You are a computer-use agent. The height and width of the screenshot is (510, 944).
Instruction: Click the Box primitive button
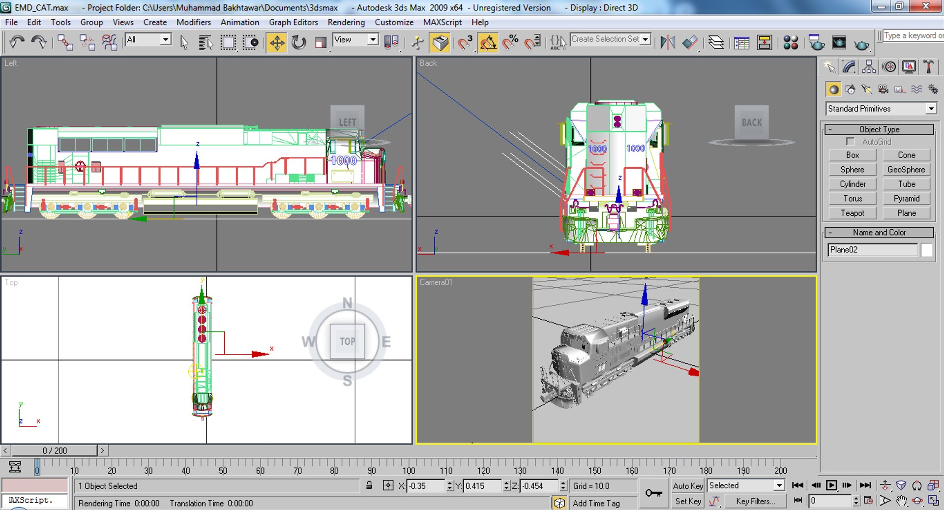(x=853, y=155)
